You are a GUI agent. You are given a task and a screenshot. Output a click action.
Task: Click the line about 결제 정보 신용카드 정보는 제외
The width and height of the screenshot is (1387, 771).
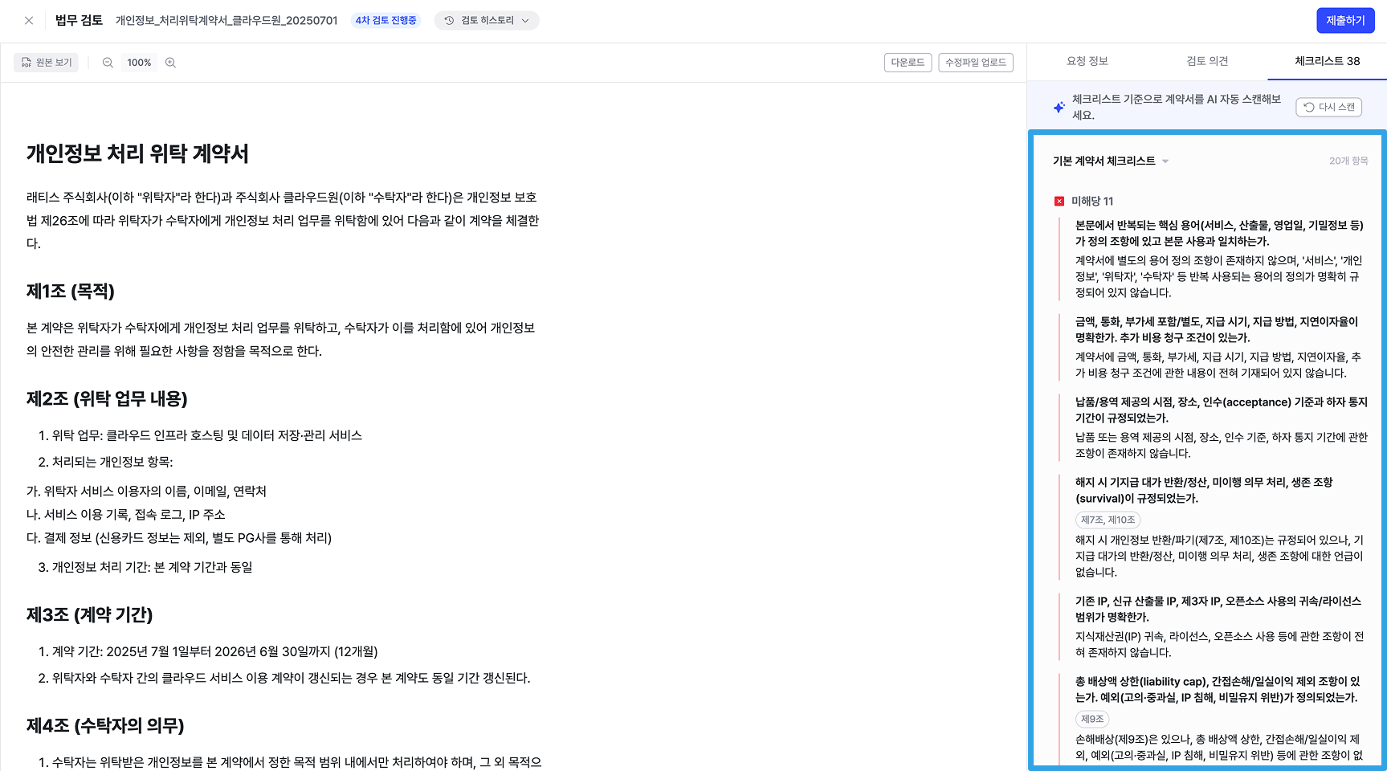(x=179, y=538)
